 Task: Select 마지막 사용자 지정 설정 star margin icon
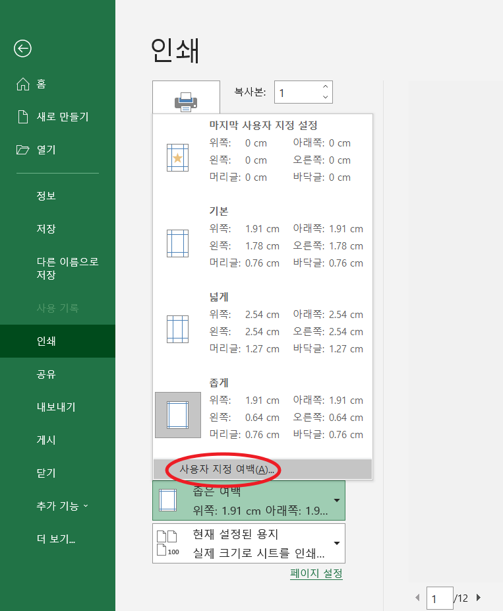click(x=177, y=158)
